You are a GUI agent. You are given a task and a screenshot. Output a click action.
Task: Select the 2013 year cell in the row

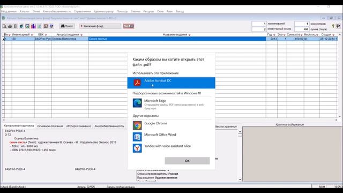click(272, 39)
